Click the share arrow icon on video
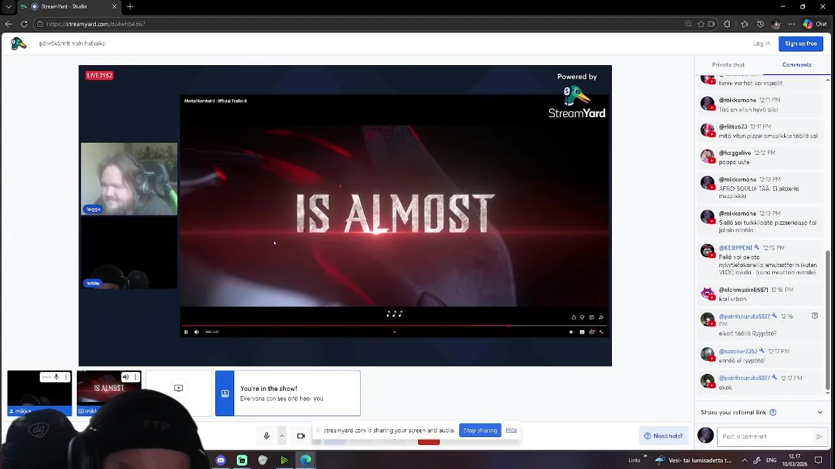Viewport: 835px width, 469px height. 601,317
